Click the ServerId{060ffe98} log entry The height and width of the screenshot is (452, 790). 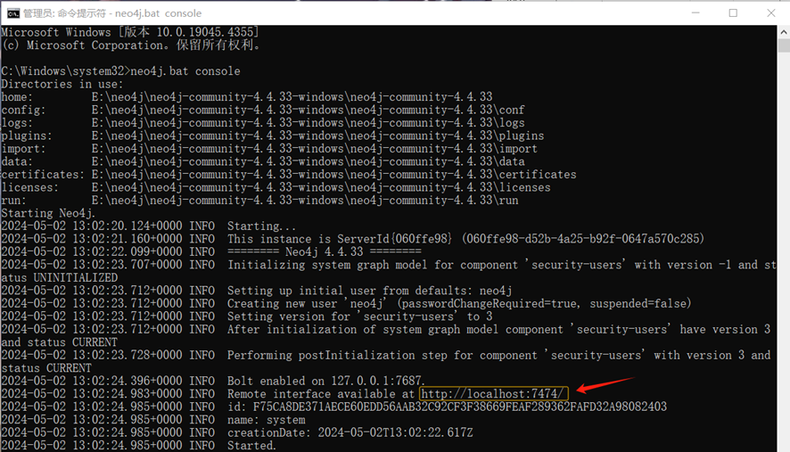tap(353, 239)
